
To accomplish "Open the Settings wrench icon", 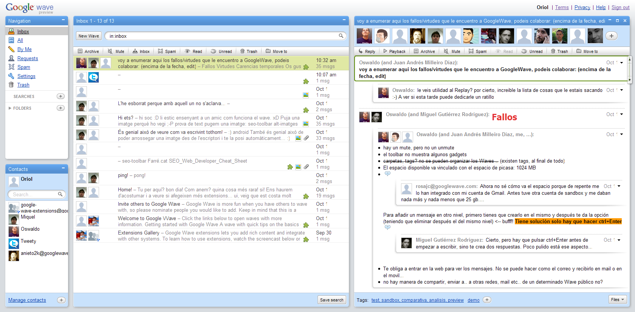I will [11, 76].
